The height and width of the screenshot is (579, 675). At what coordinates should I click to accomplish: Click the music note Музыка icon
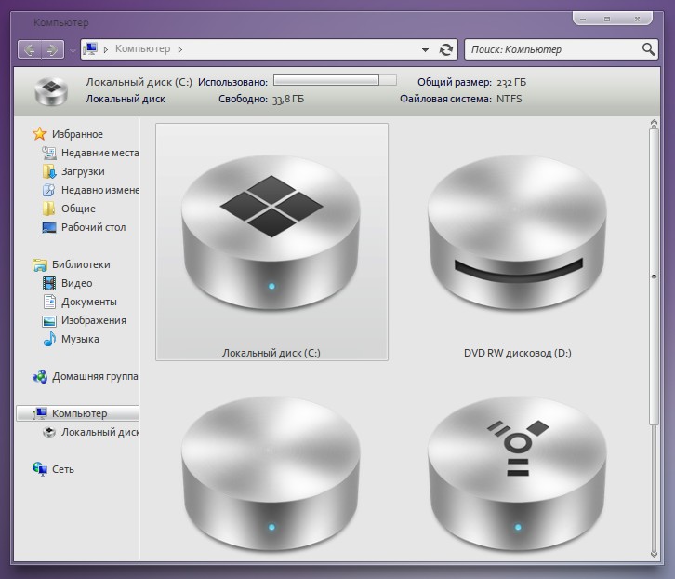click(x=49, y=339)
